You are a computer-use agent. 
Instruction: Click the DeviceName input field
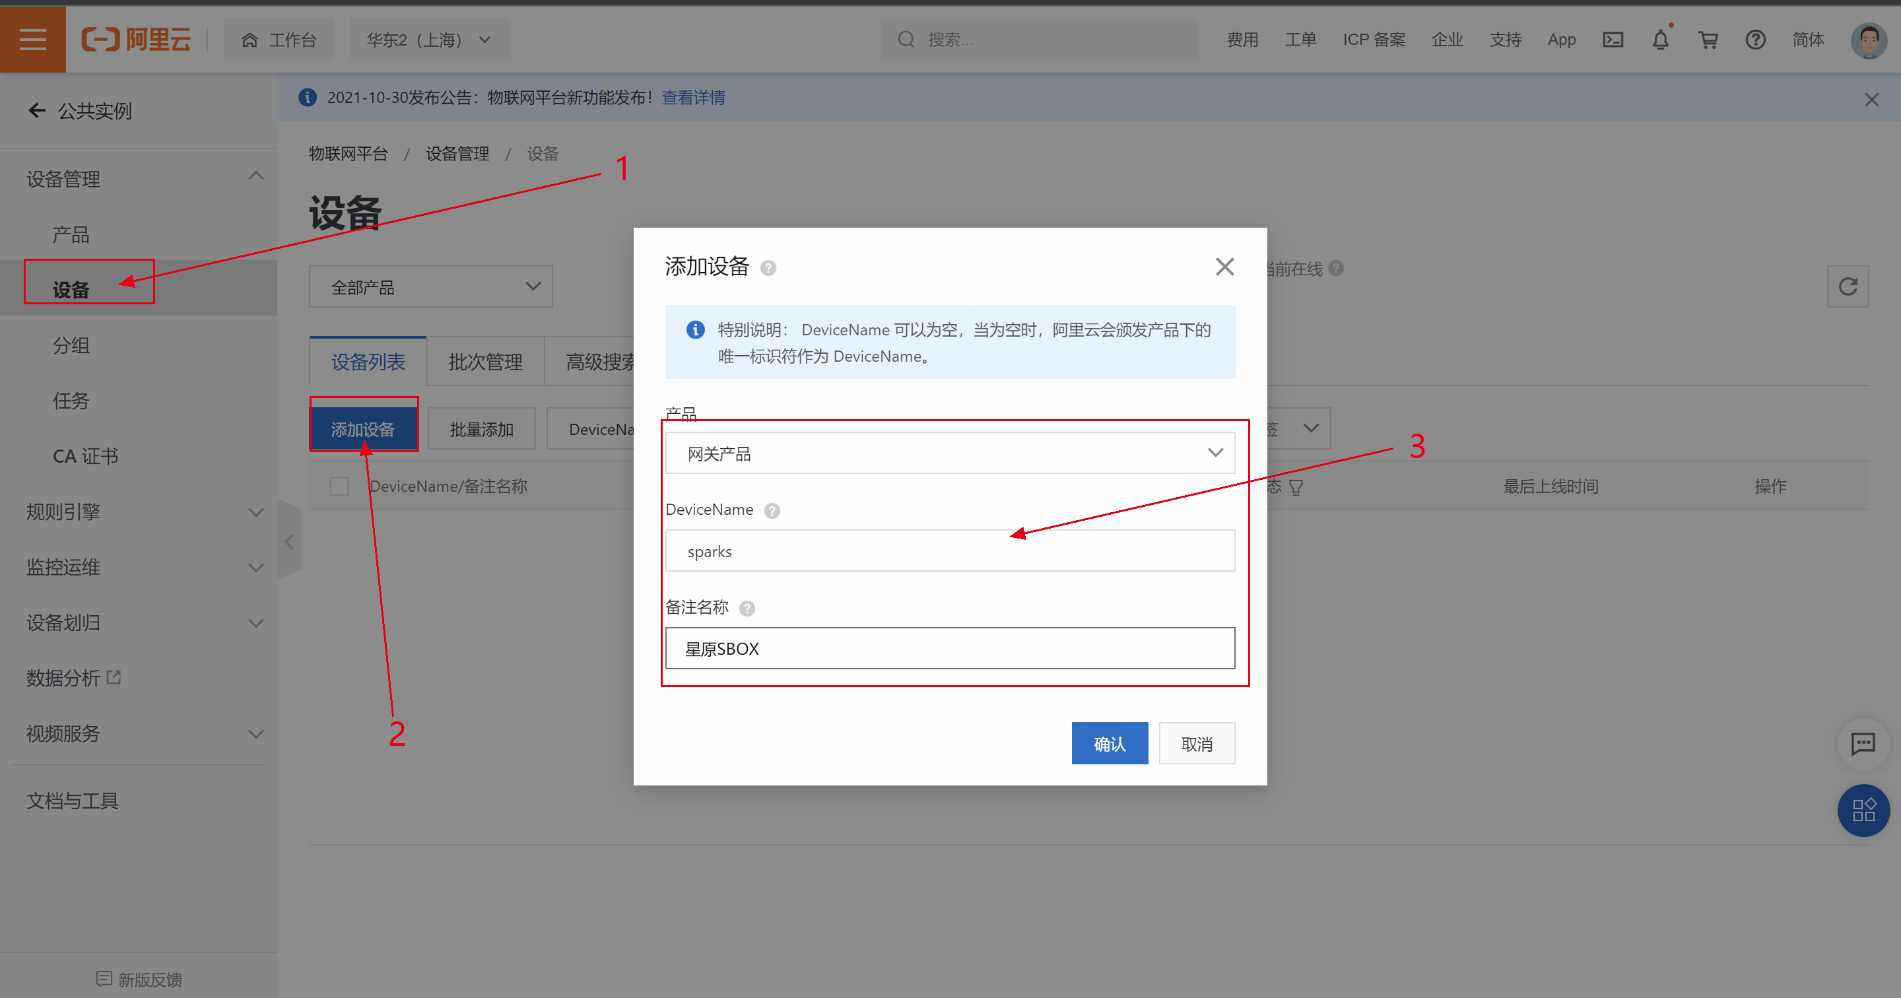950,551
